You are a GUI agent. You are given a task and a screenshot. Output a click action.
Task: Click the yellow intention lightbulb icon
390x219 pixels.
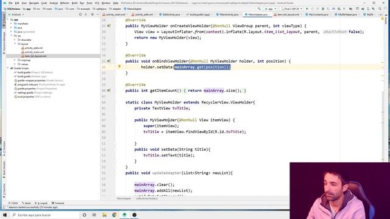point(119,66)
